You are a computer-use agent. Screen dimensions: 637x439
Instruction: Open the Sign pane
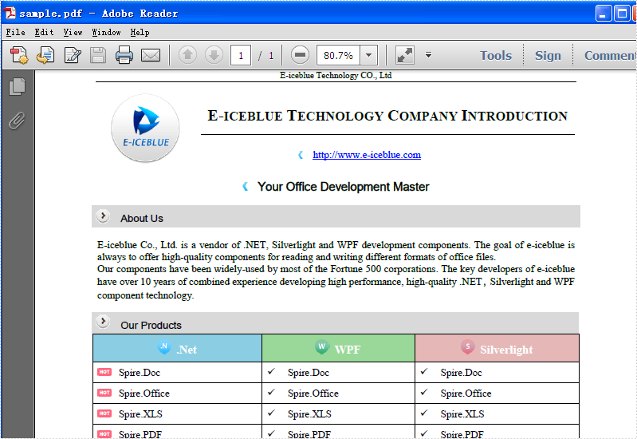click(548, 55)
